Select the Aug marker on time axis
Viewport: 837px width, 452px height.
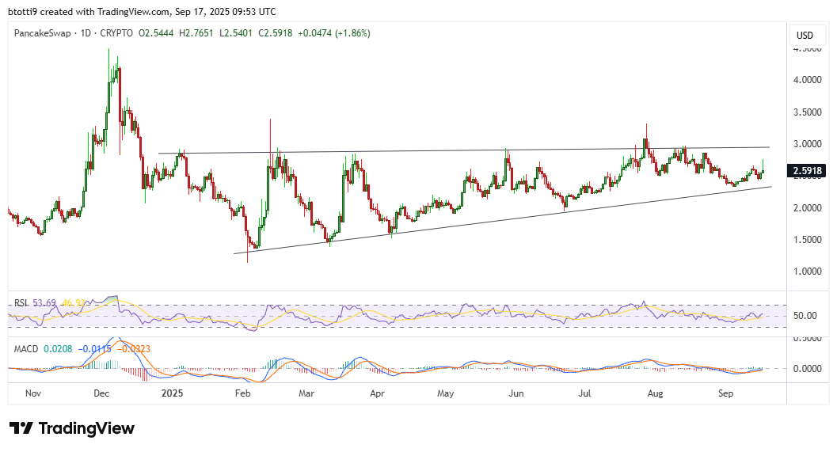click(655, 393)
